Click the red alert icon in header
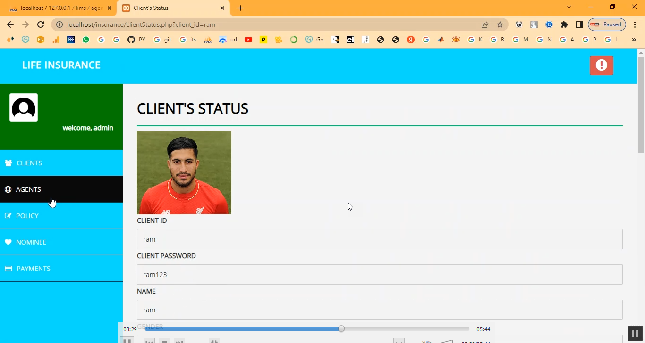Image resolution: width=645 pixels, height=343 pixels. pos(601,65)
